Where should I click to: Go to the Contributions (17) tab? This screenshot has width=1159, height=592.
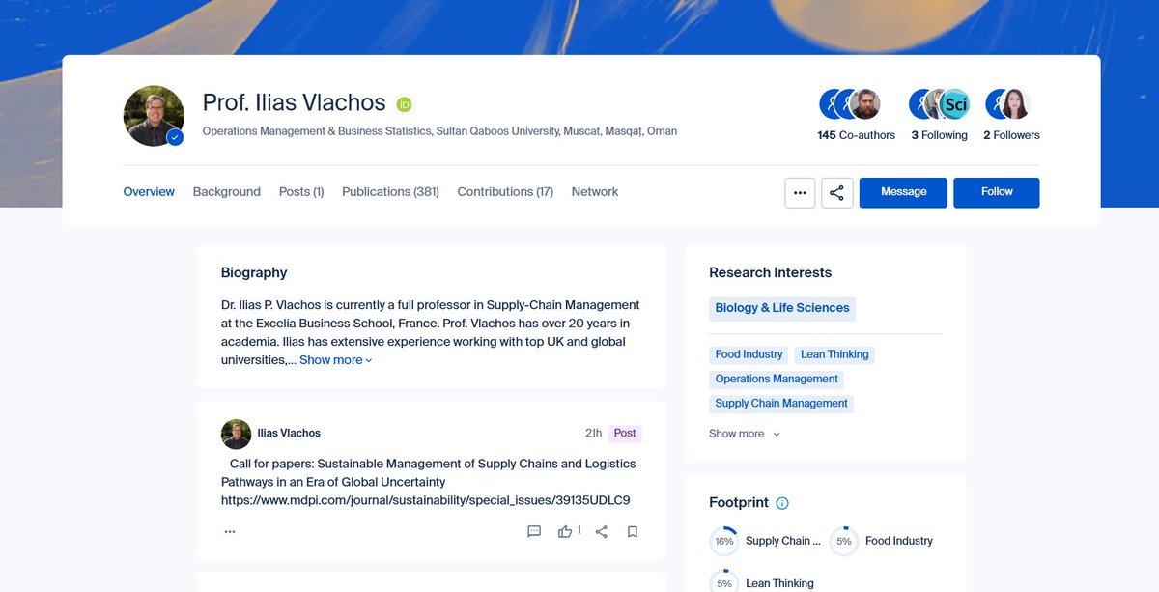pos(505,192)
